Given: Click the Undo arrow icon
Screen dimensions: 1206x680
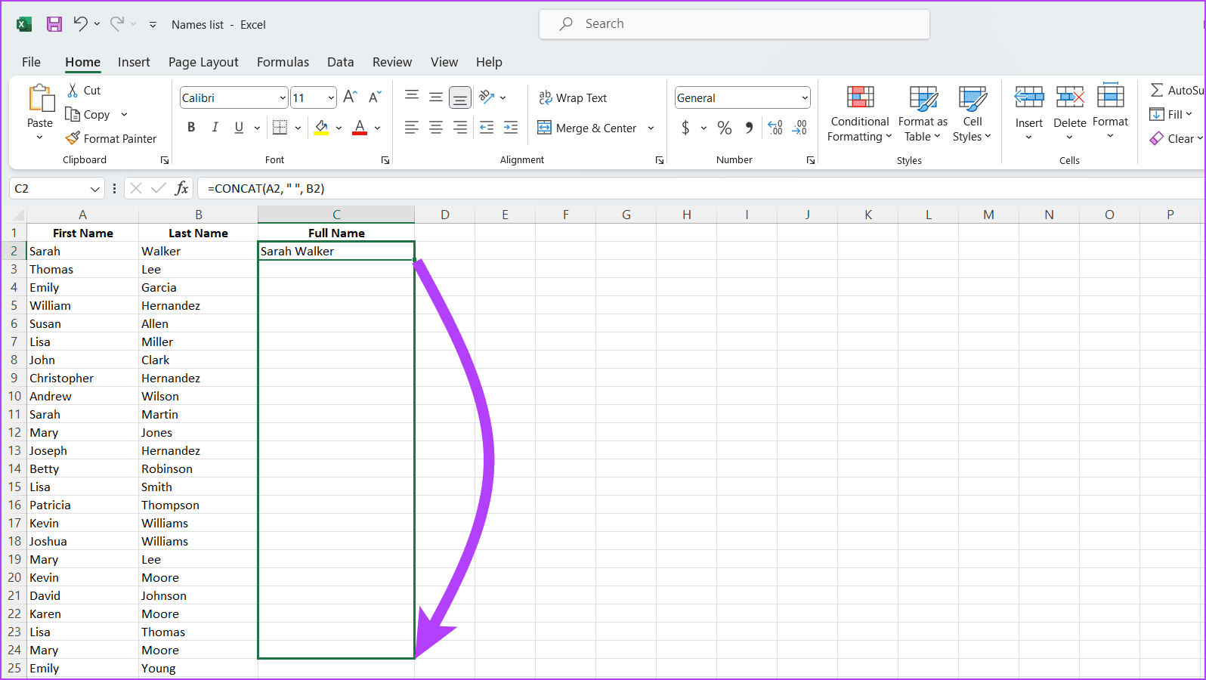Looking at the screenshot, I should click(81, 23).
